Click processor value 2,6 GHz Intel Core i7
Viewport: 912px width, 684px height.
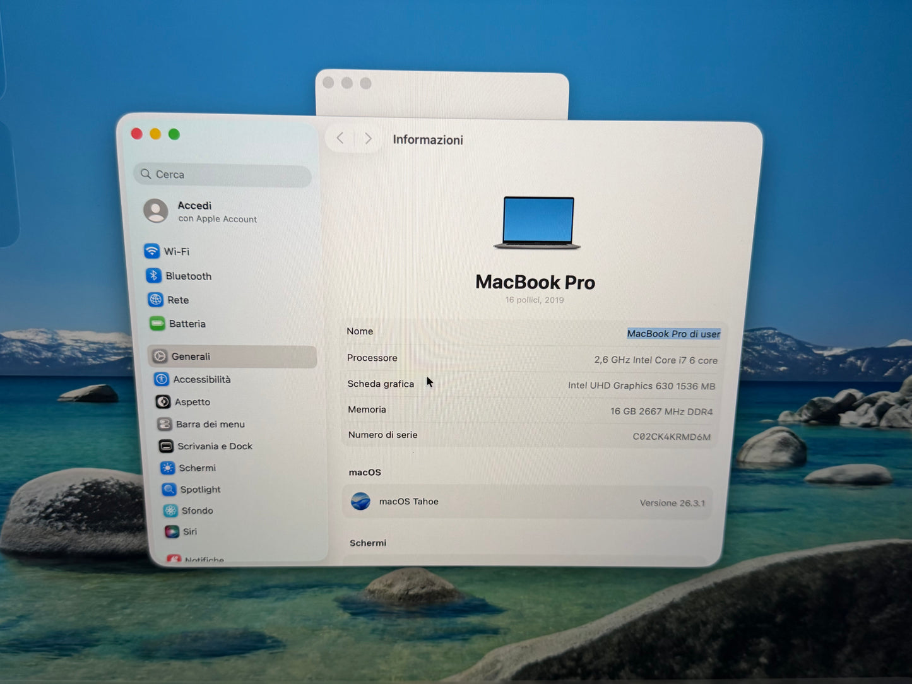(x=656, y=360)
